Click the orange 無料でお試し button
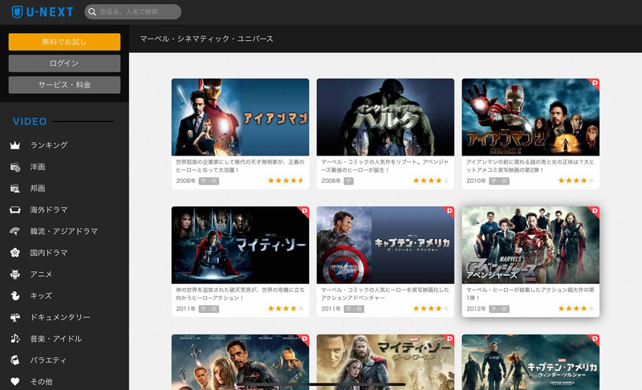 pos(64,42)
